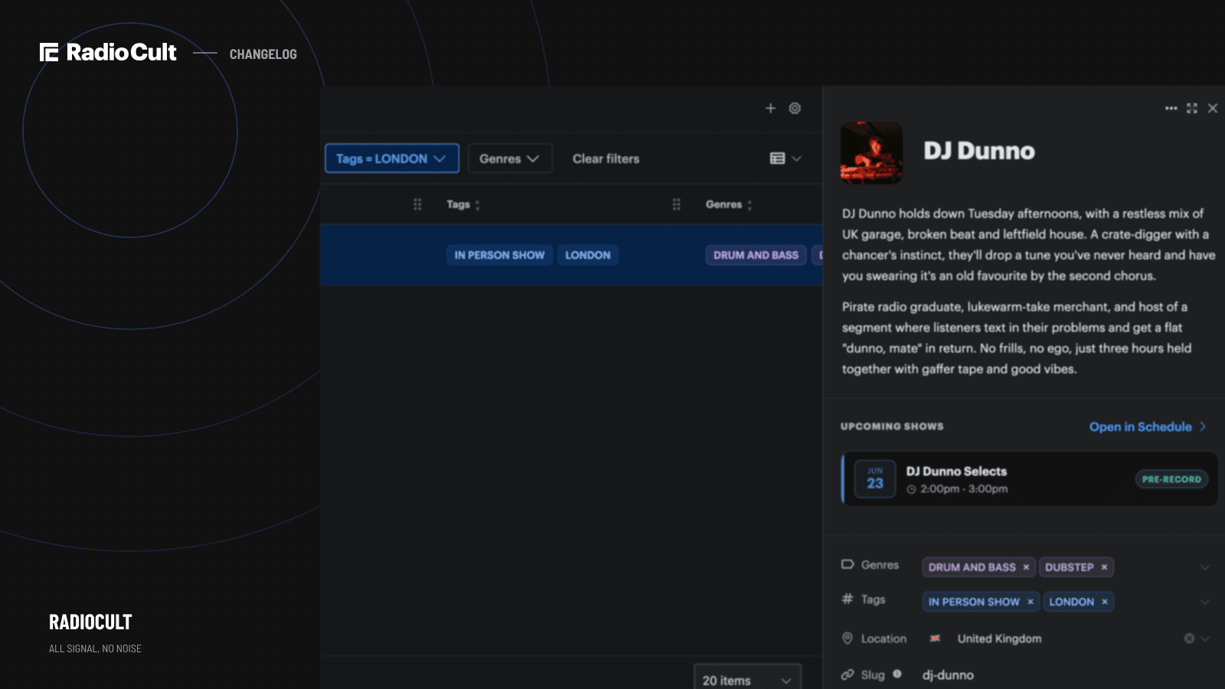Select the United Kingdom location value
This screenshot has height=689, width=1225.
[x=999, y=638]
